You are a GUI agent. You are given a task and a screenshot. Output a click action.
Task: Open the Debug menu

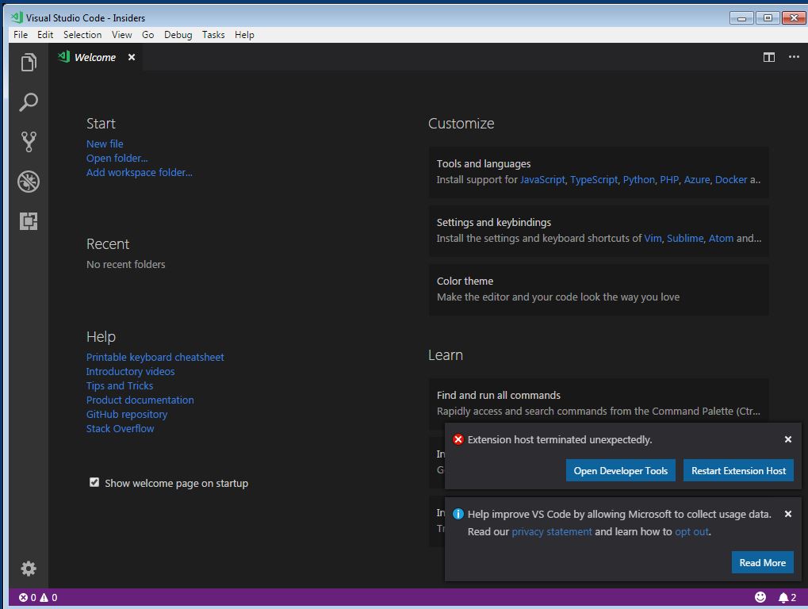pyautogui.click(x=178, y=35)
